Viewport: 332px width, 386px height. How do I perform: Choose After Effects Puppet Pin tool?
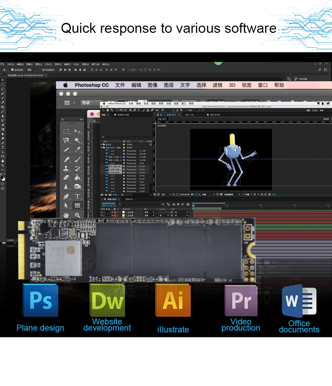pos(163,110)
